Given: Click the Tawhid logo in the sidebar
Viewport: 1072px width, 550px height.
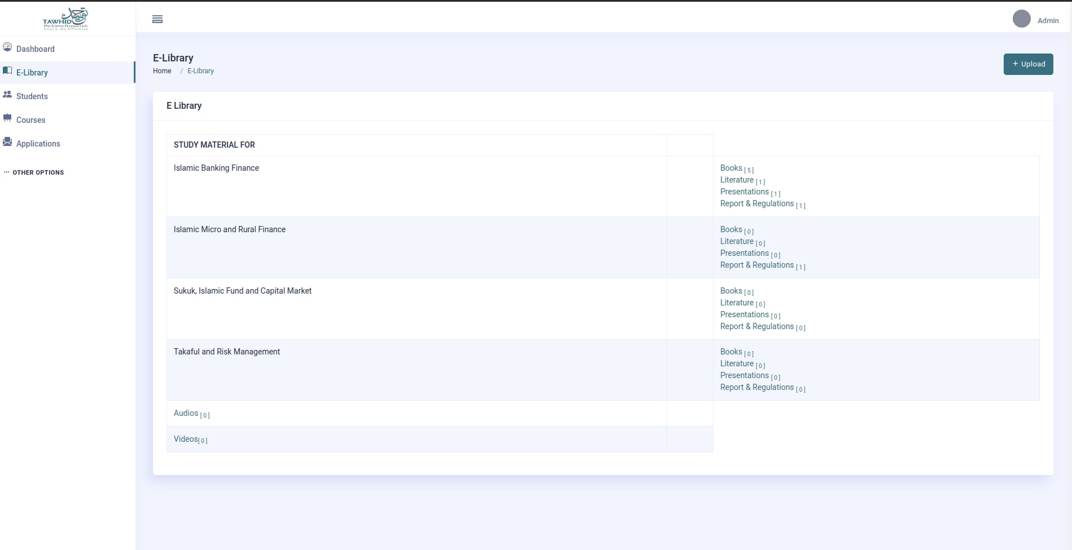Looking at the screenshot, I should click(x=65, y=19).
